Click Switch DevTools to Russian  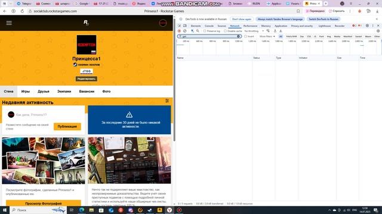324,19
